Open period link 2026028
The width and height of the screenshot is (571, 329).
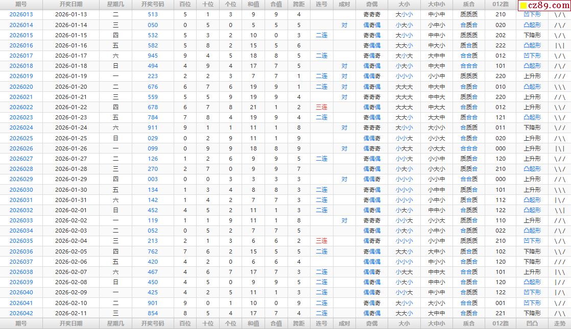pyautogui.click(x=21, y=169)
